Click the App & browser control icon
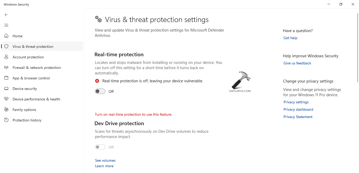359x173 pixels. pos(6,78)
